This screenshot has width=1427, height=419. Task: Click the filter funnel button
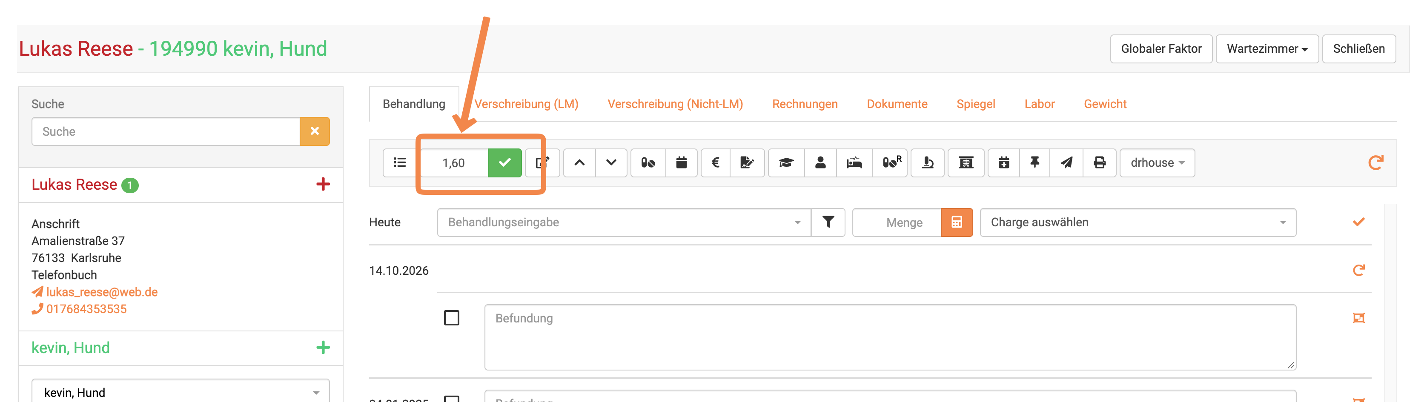tap(828, 222)
